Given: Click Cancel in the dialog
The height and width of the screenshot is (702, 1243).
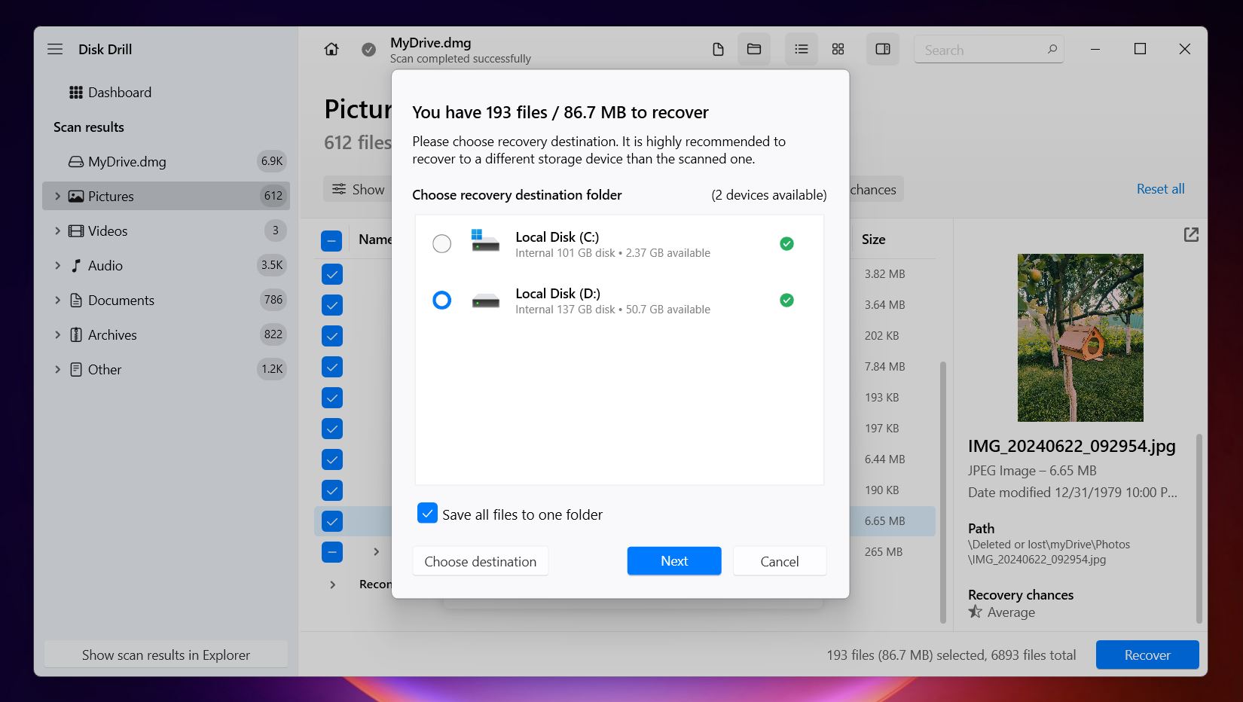Looking at the screenshot, I should [x=780, y=561].
